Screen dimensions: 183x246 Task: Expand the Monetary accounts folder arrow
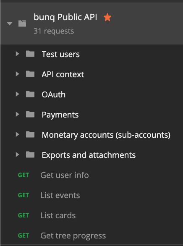click(17, 134)
